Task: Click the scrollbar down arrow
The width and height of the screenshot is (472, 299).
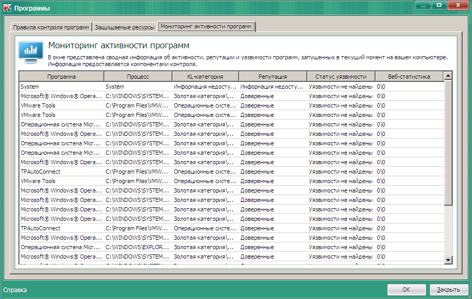Action: (x=448, y=260)
